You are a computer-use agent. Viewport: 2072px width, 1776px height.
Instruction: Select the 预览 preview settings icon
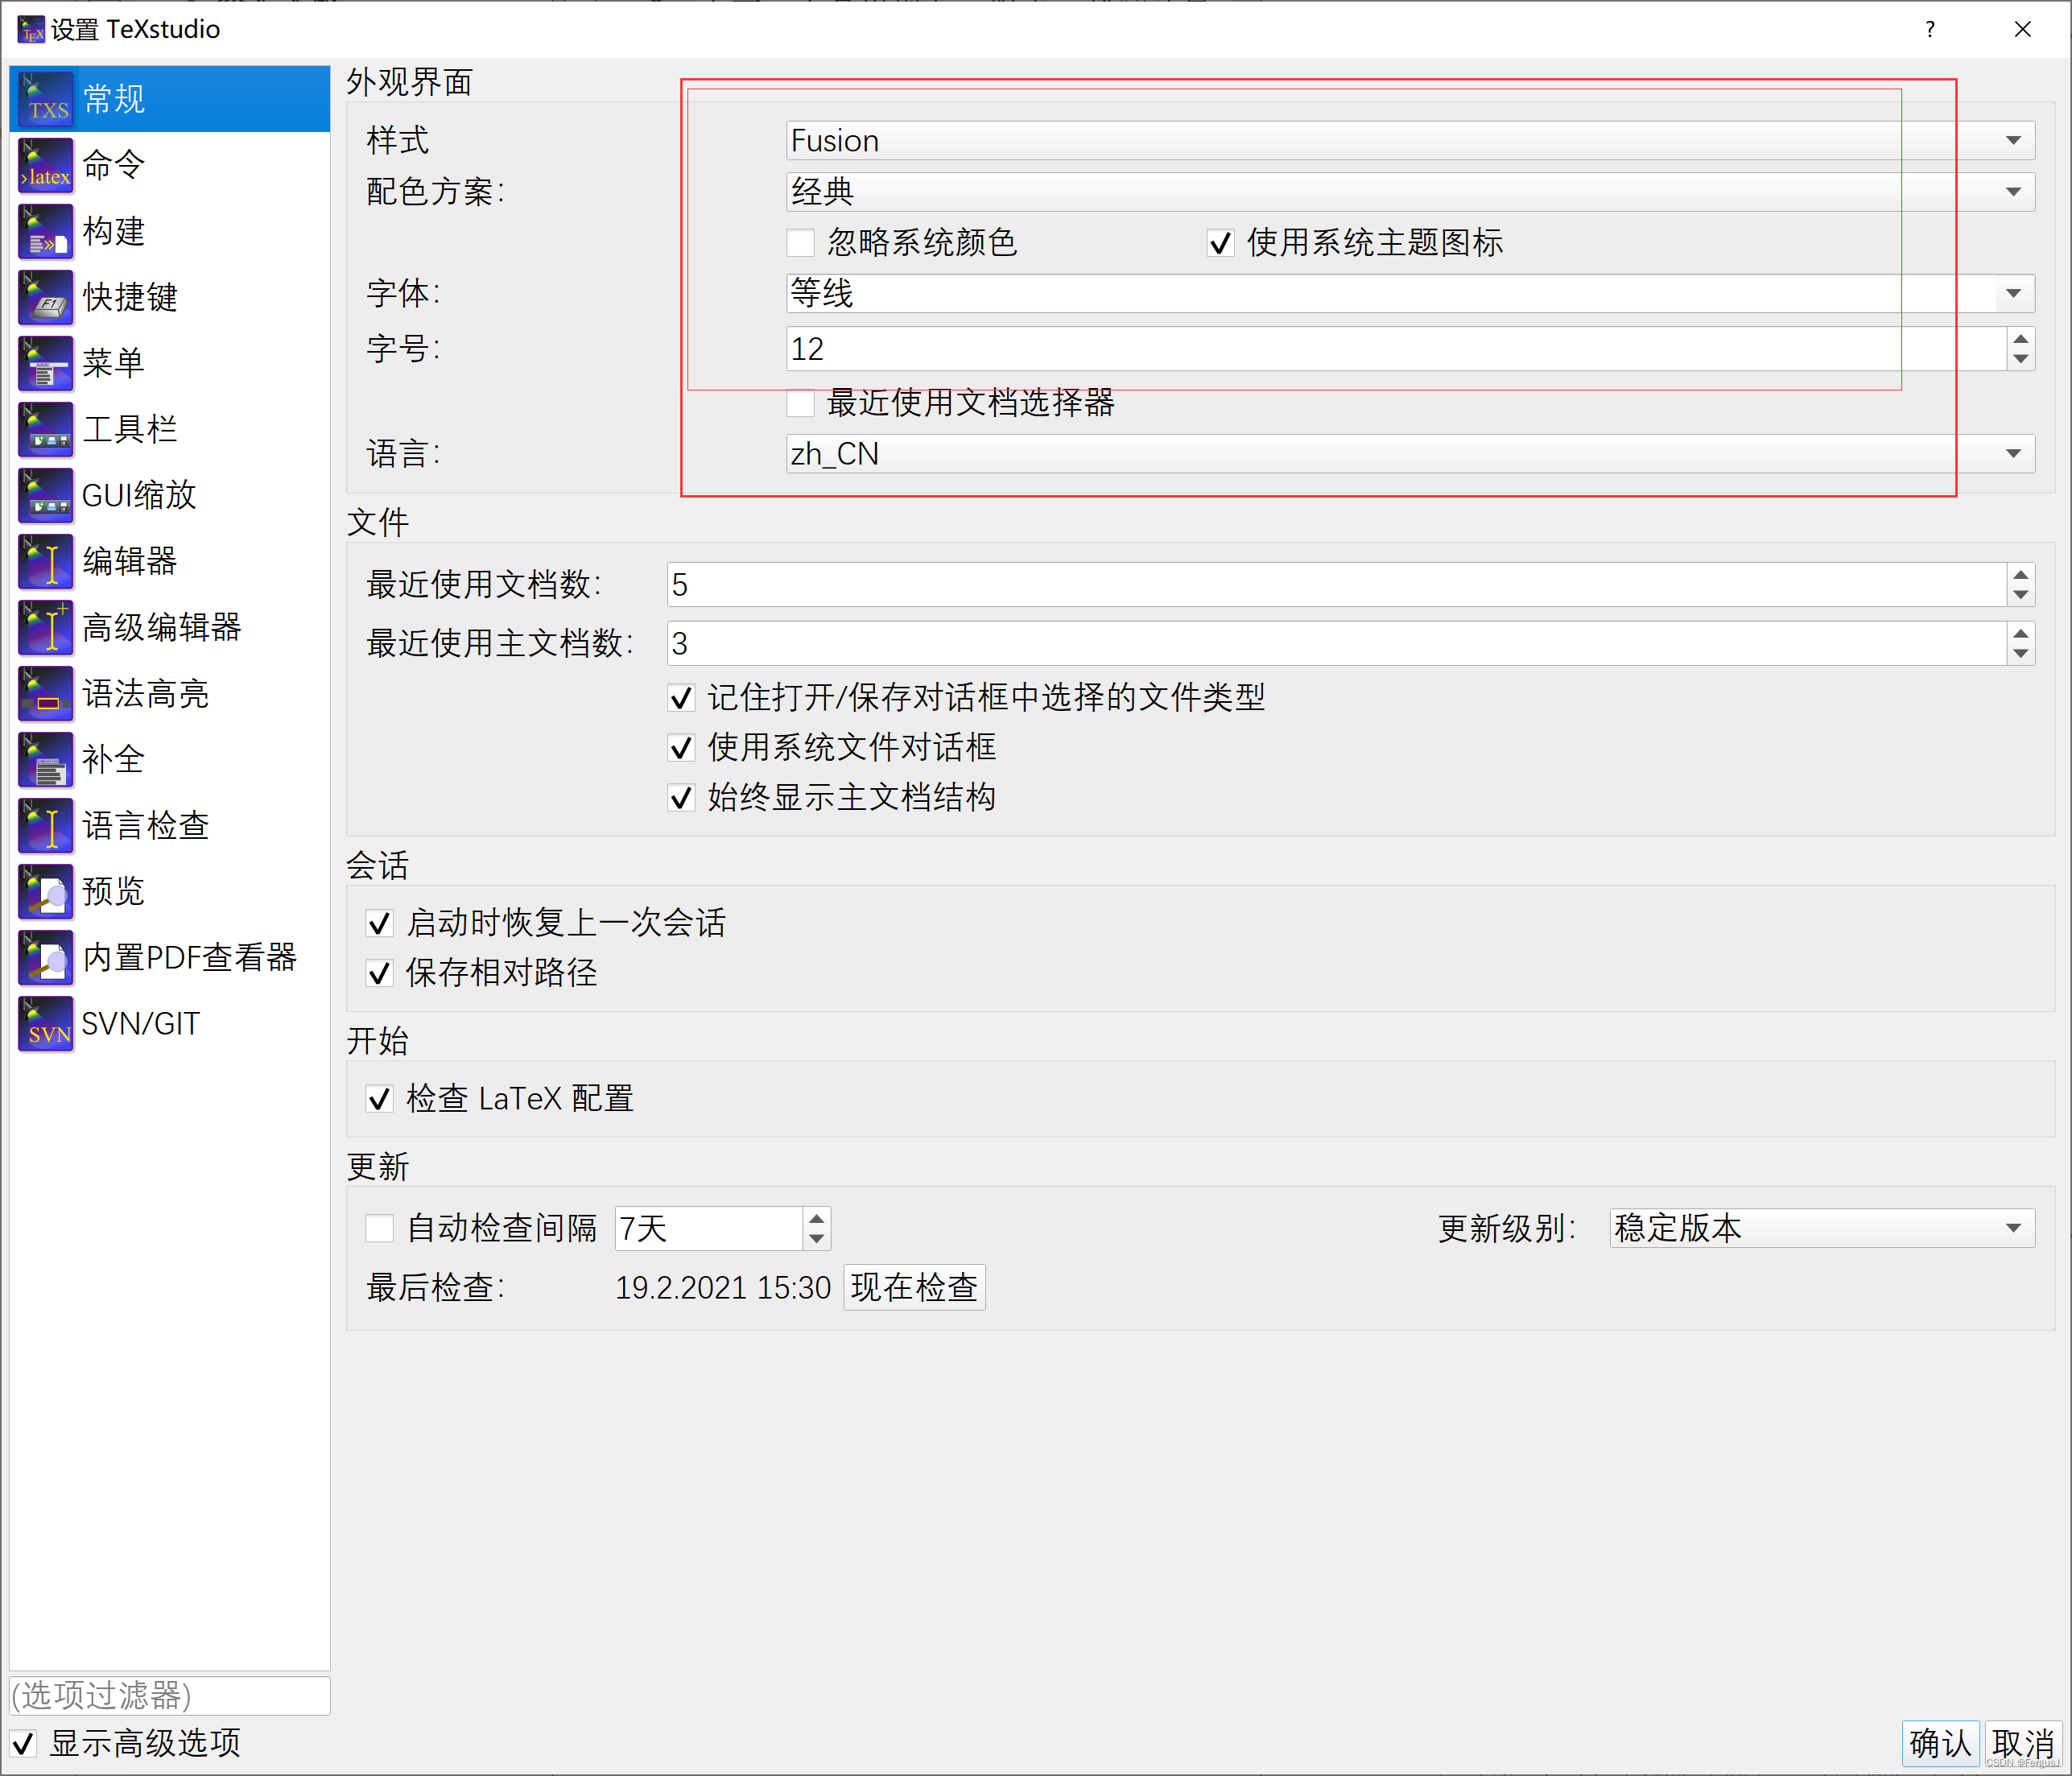pos(46,892)
